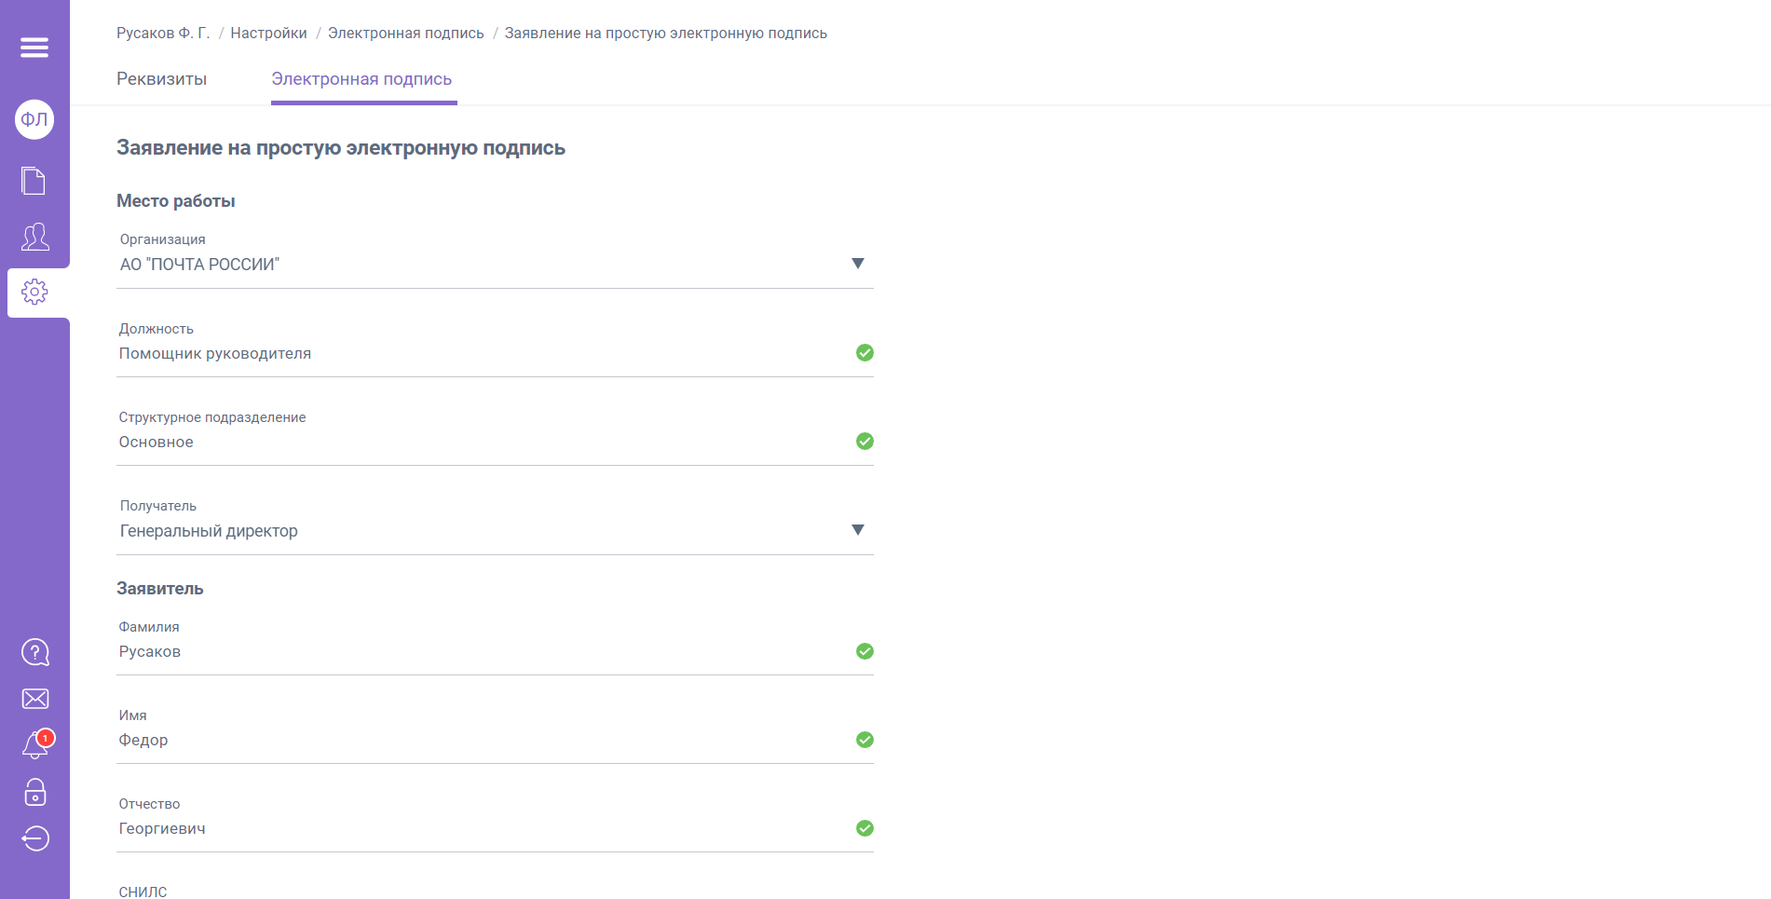Screen dimensions: 1771x899
Task: Open the contacts people icon in the sidebar
Action: click(x=34, y=237)
